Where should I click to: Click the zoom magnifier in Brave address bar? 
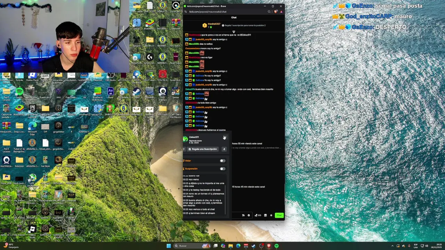click(x=269, y=11)
